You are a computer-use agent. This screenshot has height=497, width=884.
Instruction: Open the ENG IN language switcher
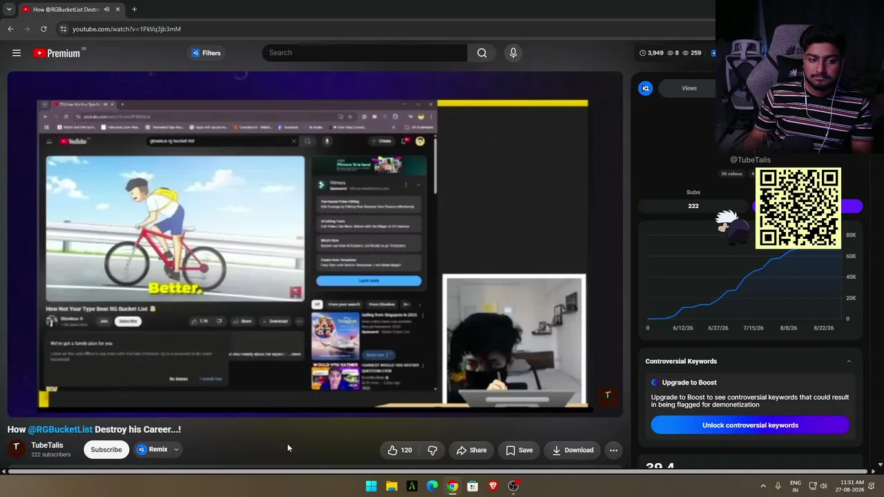click(796, 486)
